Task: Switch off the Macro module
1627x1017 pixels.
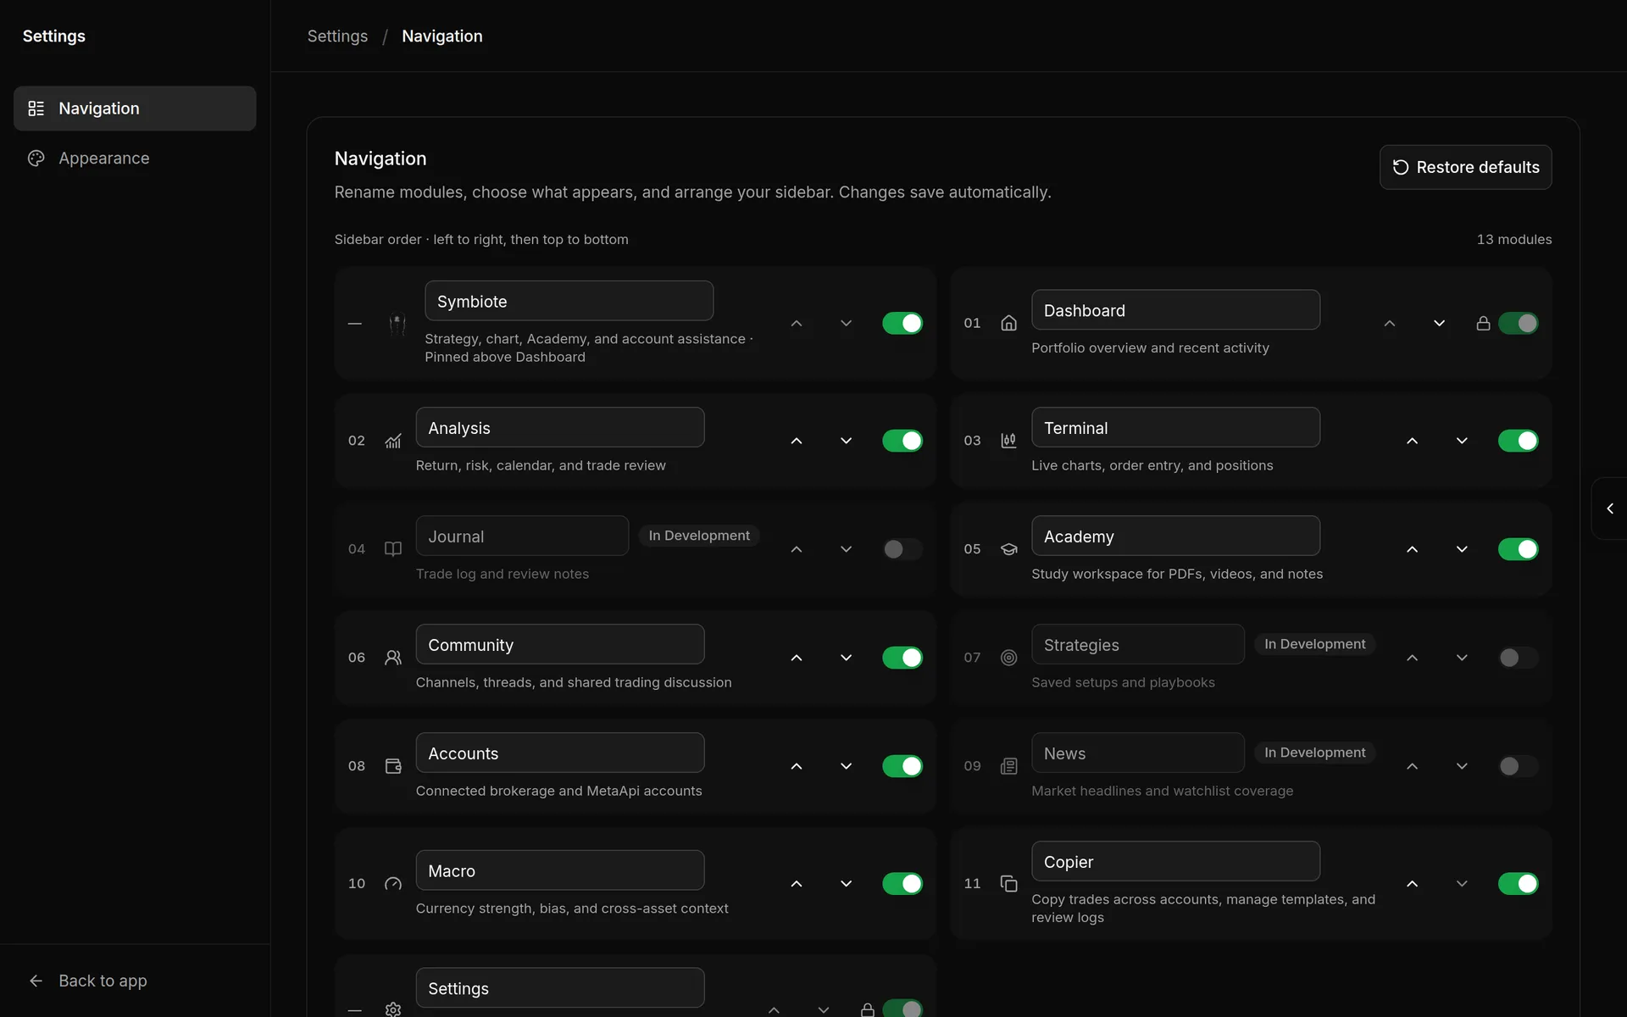Action: tap(902, 883)
